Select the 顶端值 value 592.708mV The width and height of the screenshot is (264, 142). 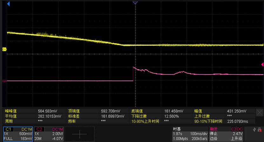[111, 111]
